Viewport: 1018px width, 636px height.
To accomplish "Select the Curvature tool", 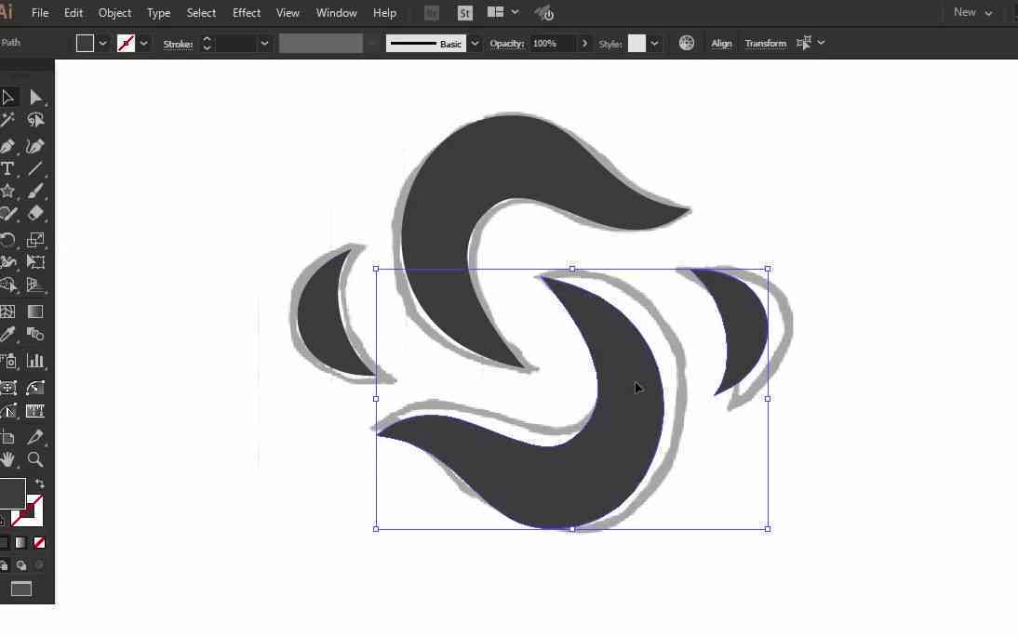I will click(x=35, y=146).
